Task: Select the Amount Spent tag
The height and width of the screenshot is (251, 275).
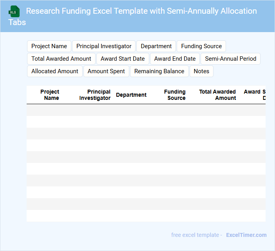Action: [x=106, y=71]
